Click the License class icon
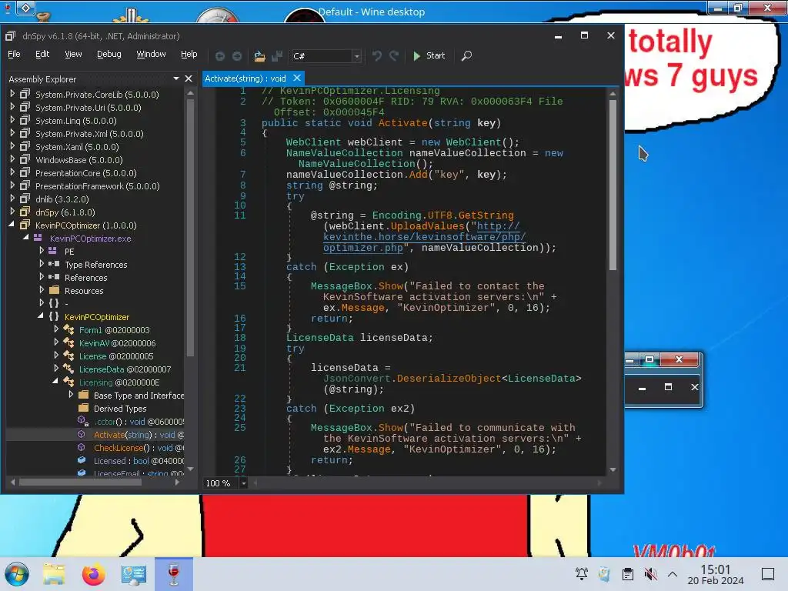788x591 pixels. click(68, 356)
